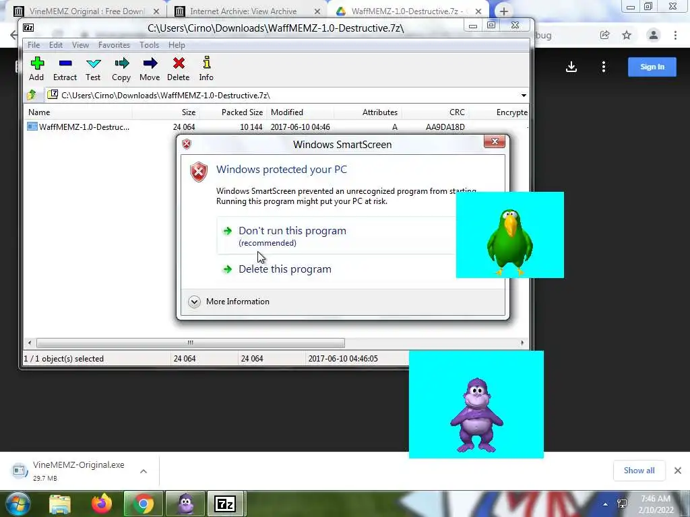Image resolution: width=690 pixels, height=517 pixels.
Task: Choose Delete this program
Action: 285,269
